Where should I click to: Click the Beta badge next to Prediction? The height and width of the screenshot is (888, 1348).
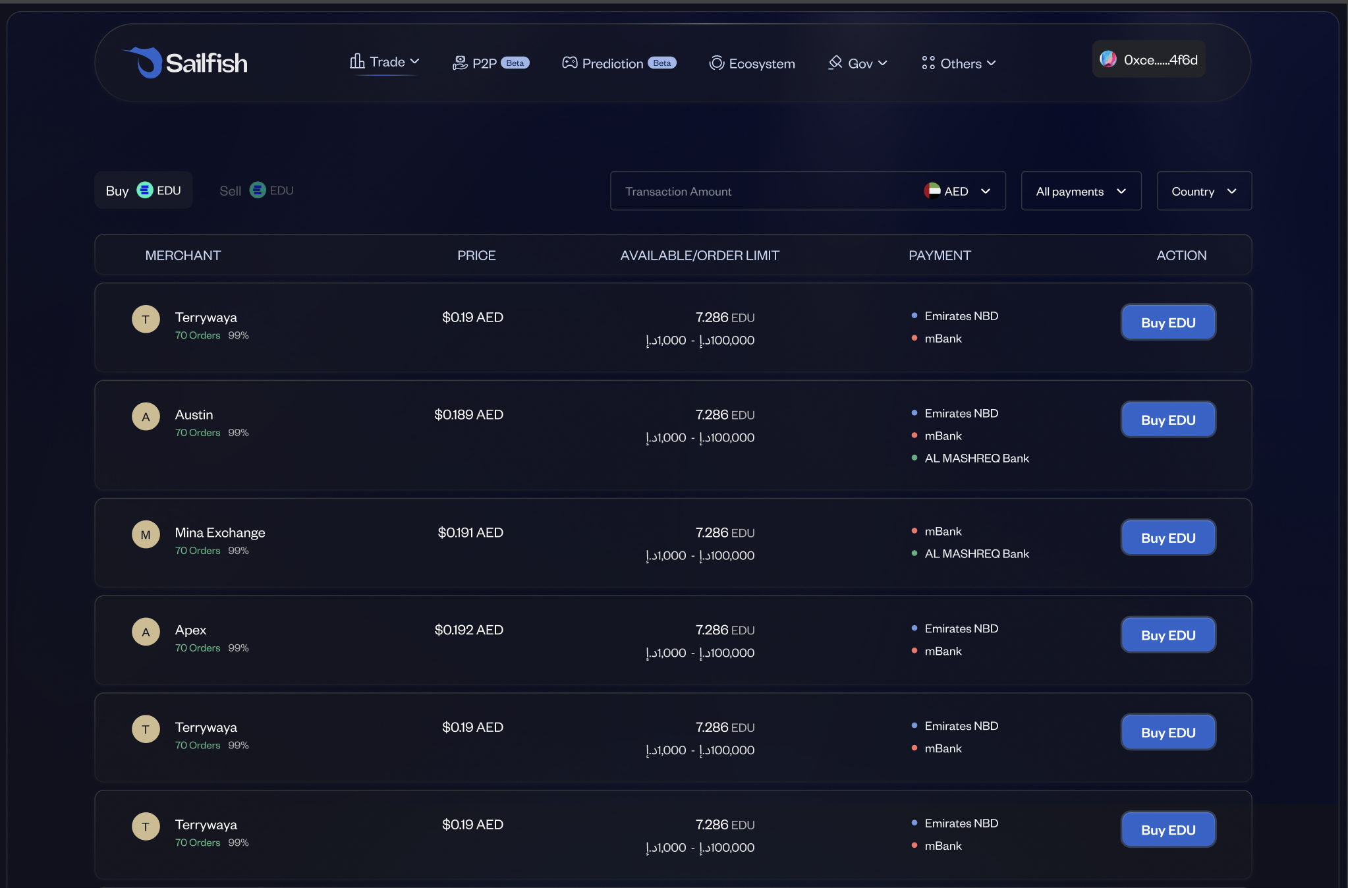(662, 63)
